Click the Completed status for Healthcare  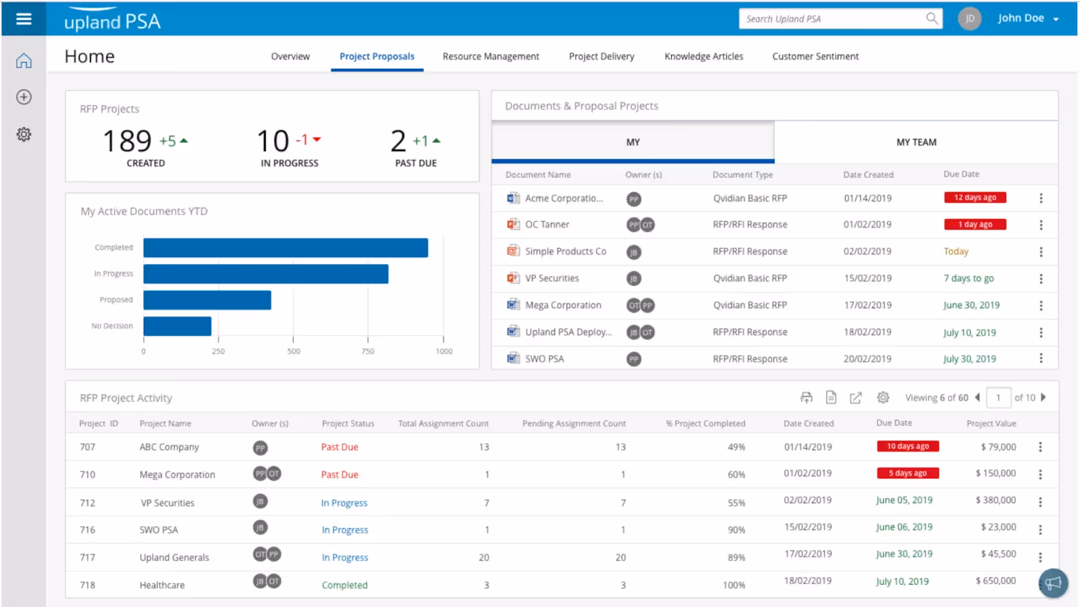(344, 585)
